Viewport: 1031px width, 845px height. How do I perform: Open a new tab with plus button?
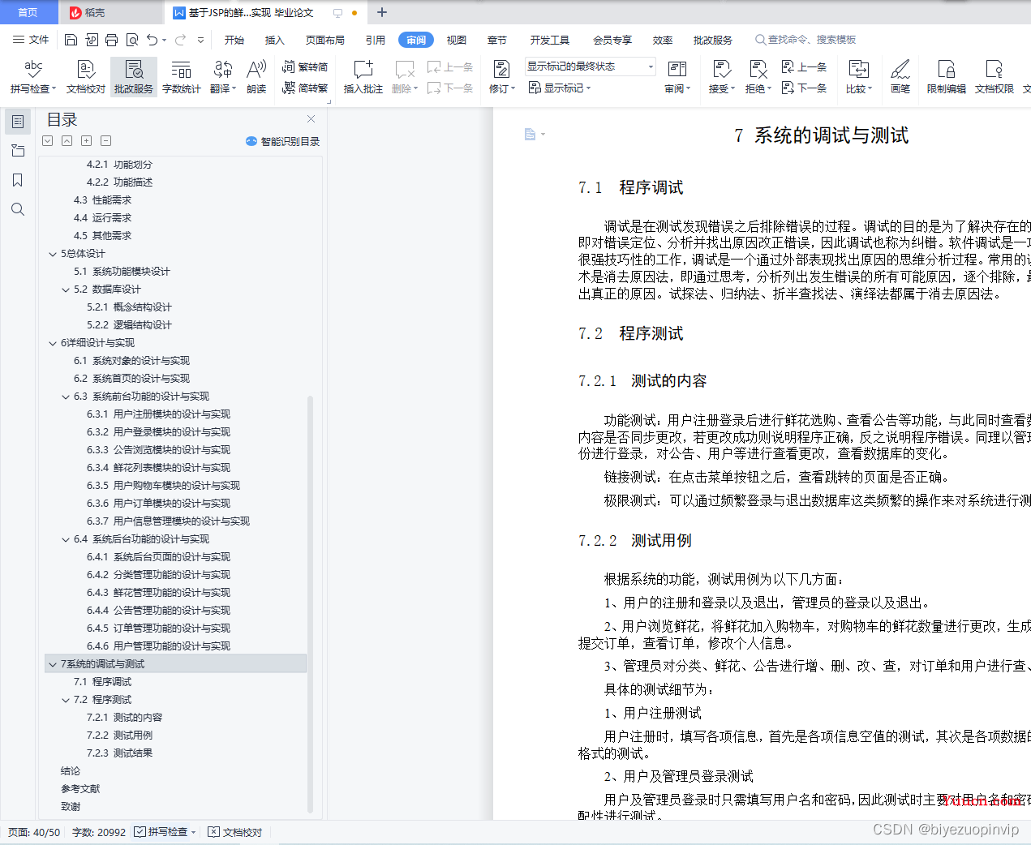click(382, 12)
